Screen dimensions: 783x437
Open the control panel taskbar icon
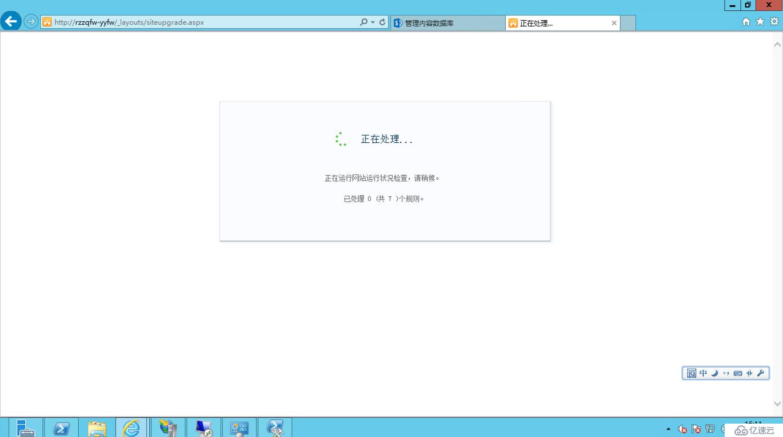click(239, 428)
